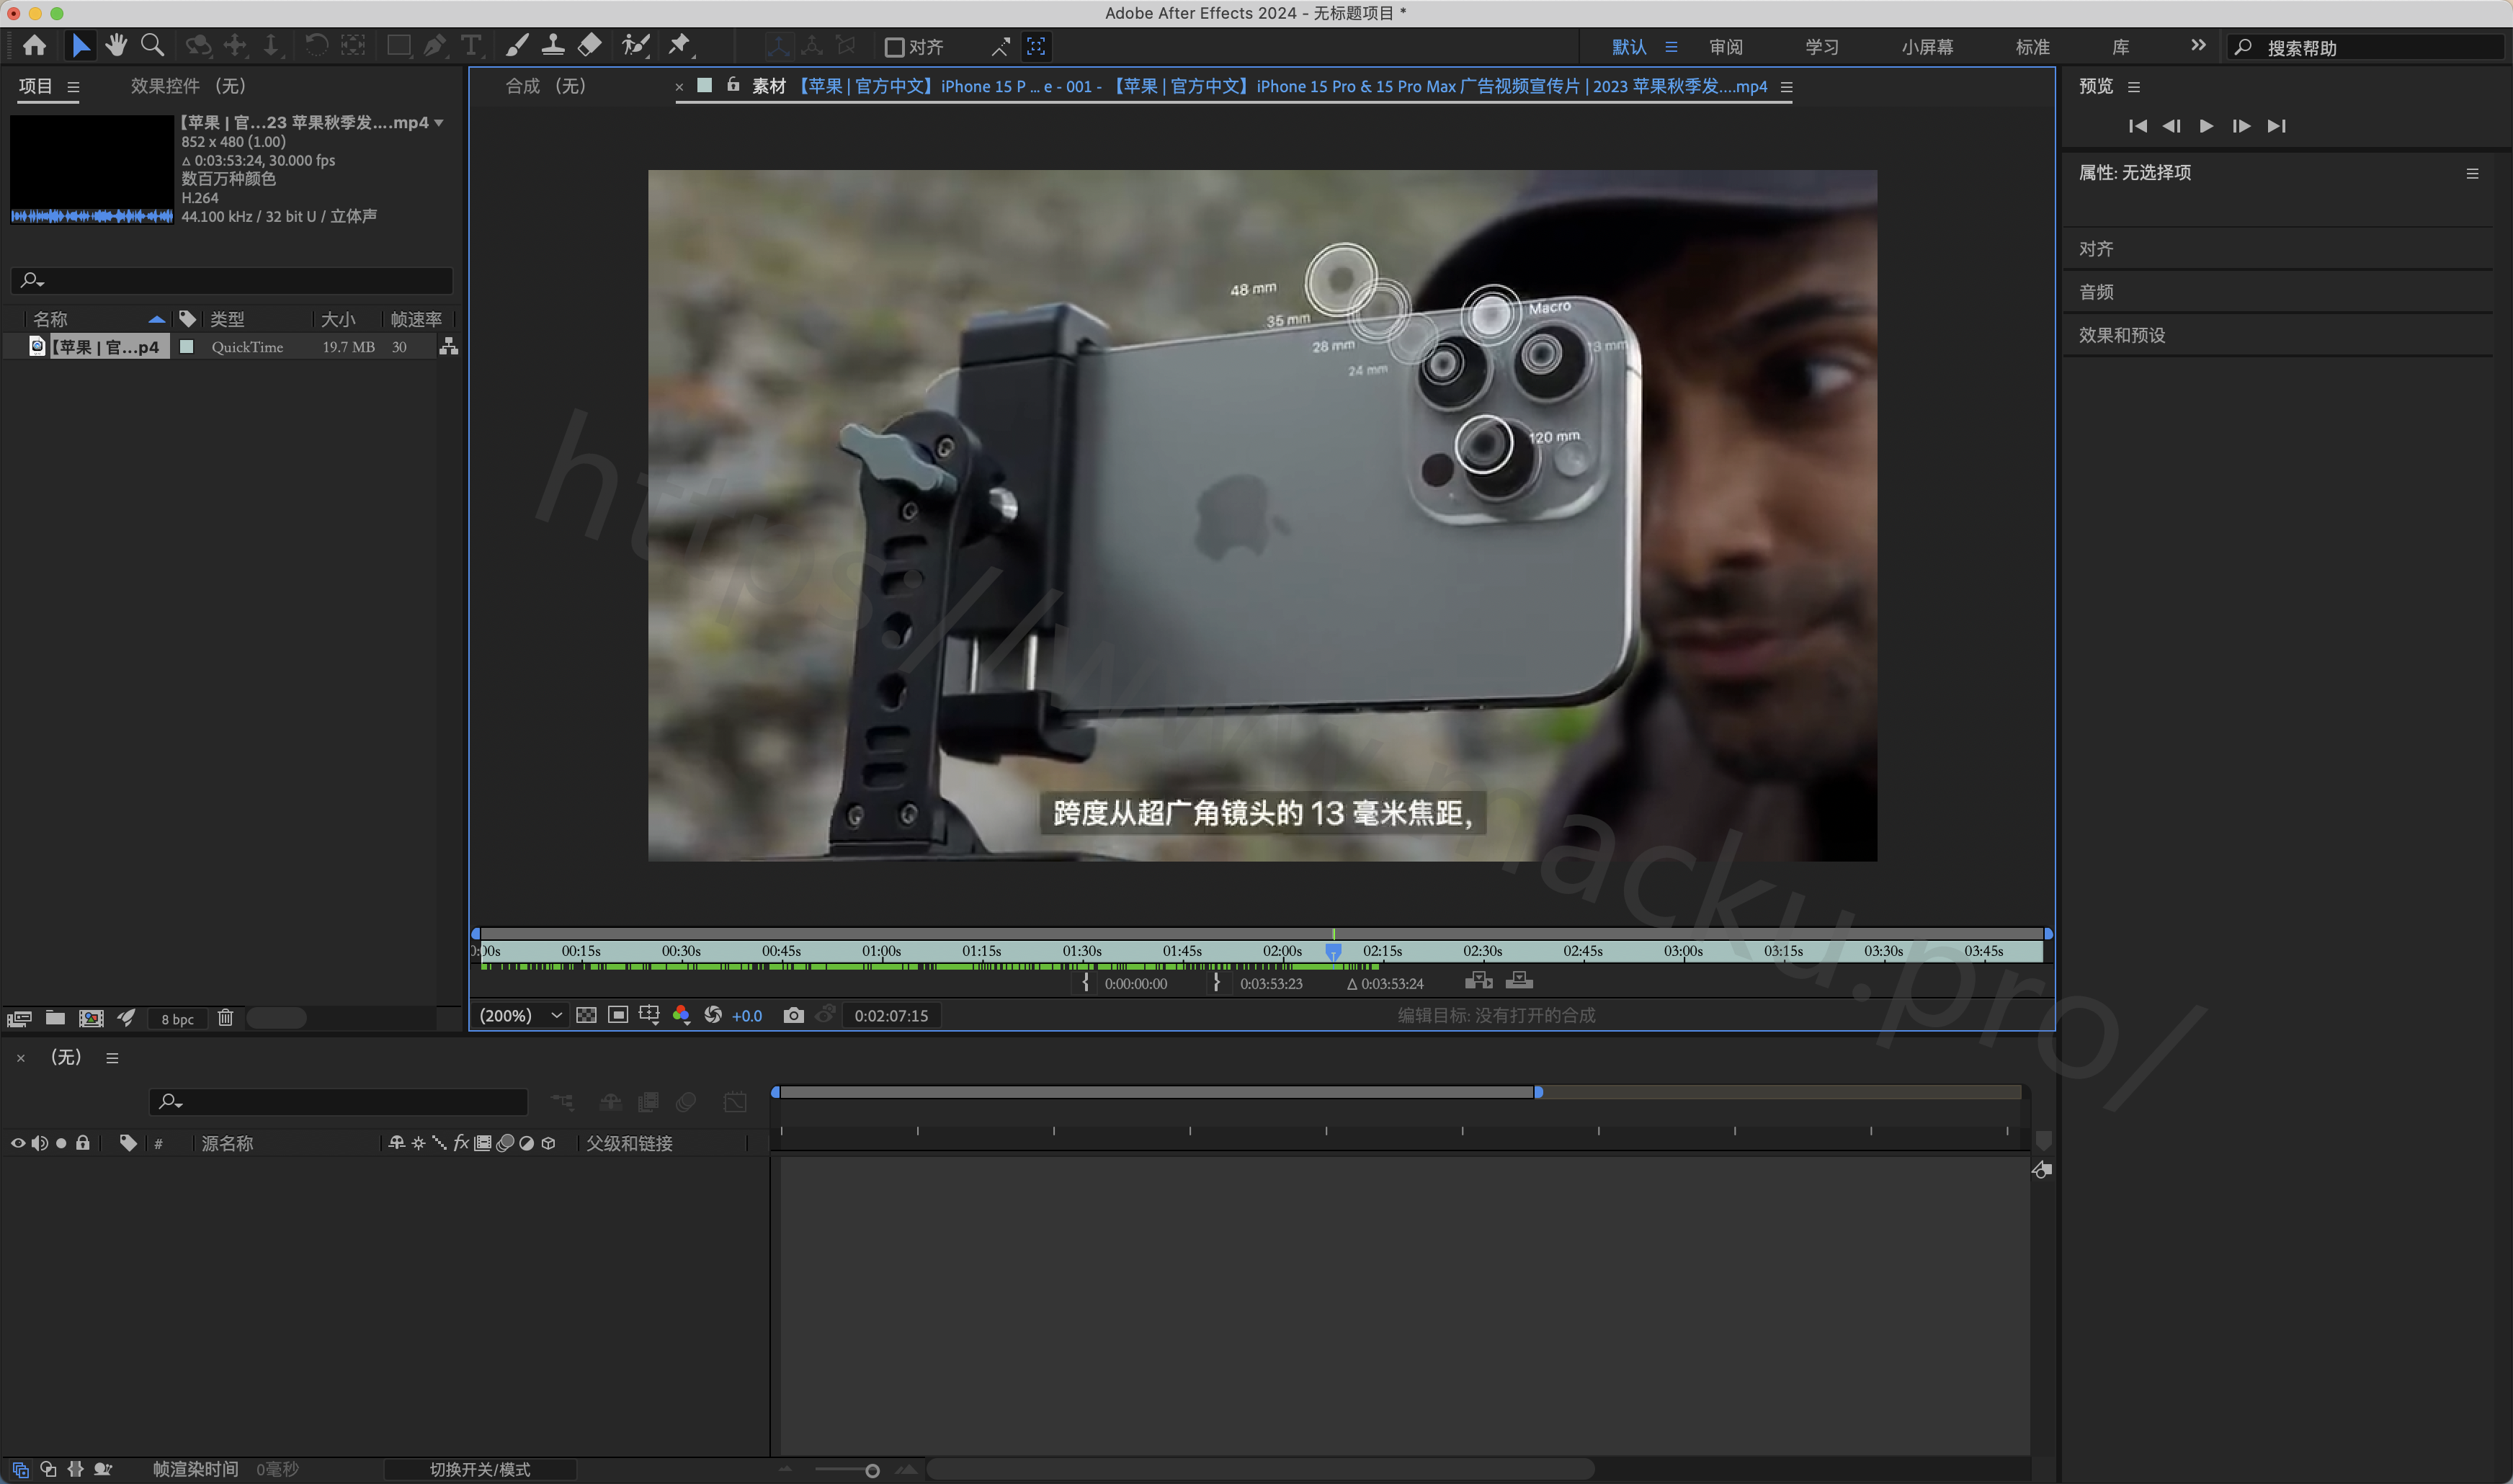Select the Rectangle shape tool
Image resolution: width=2513 pixels, height=1484 pixels.
click(398, 45)
